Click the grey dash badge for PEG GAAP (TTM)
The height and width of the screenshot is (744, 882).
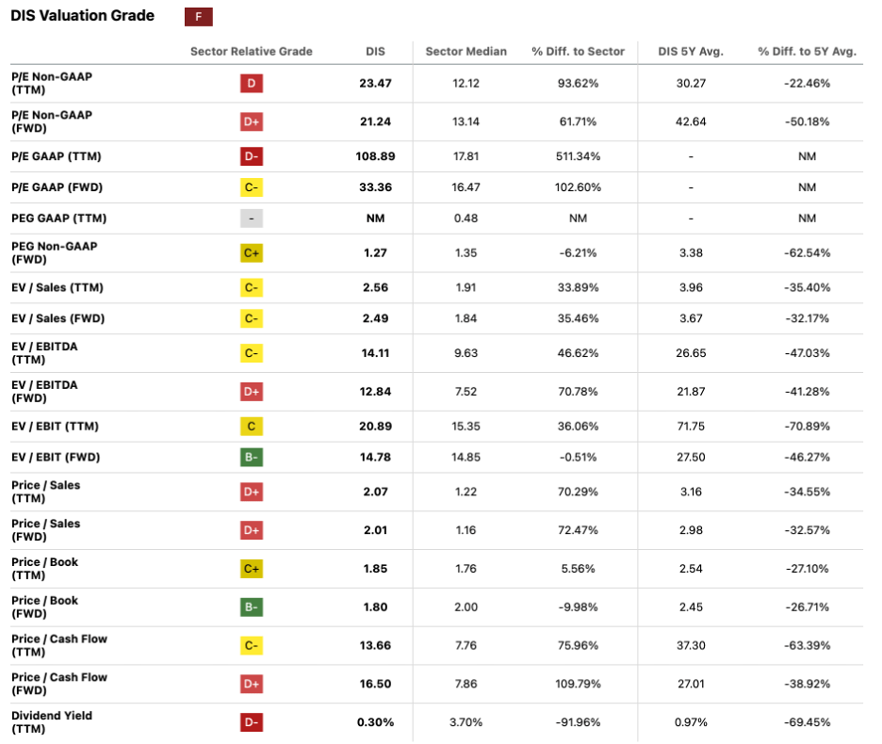click(x=251, y=218)
